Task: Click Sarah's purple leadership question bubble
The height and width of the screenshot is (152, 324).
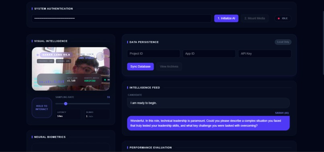Action: pyautogui.click(x=208, y=123)
